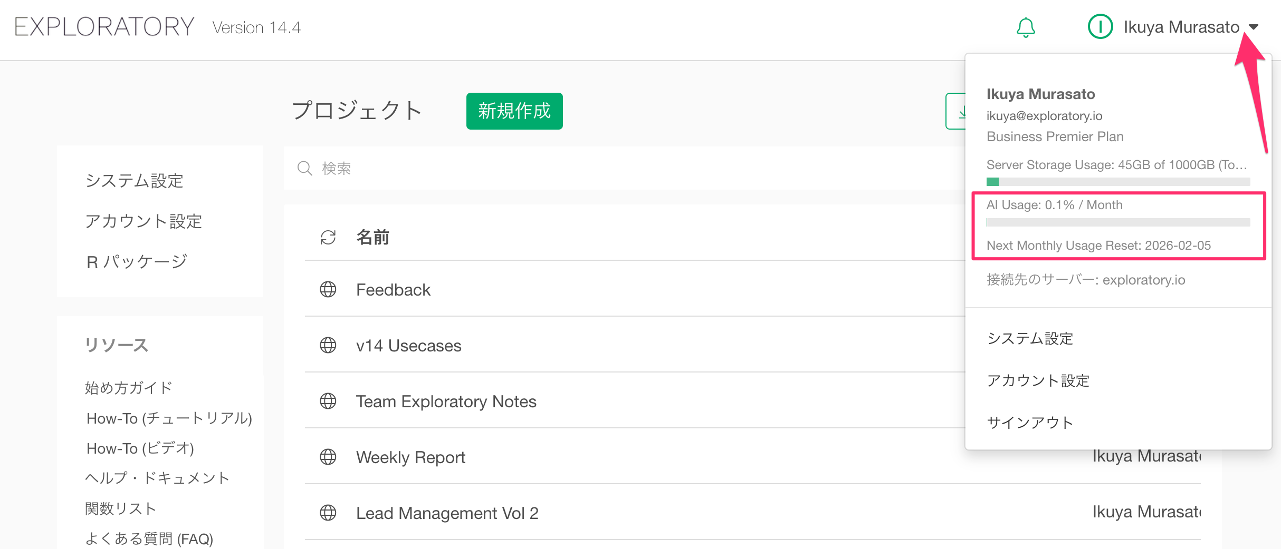Click globe icon for Lead Management Vol 2
This screenshot has width=1281, height=549.
(328, 513)
